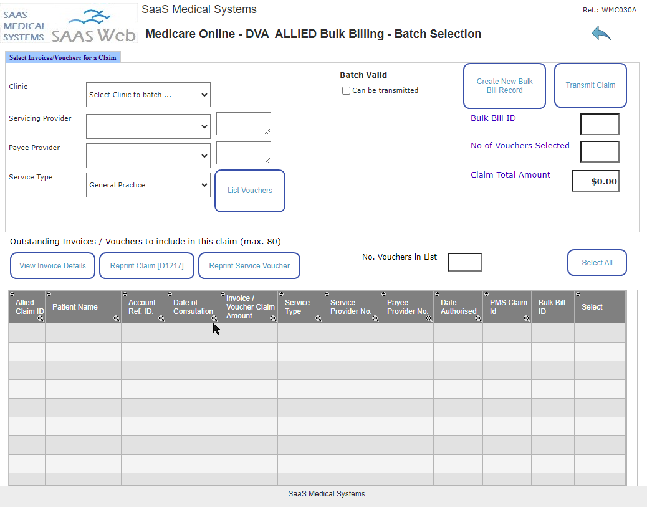The width and height of the screenshot is (647, 507).
Task: Click search icon in Invoice / Voucher Claim Amount header
Action: coord(273,319)
